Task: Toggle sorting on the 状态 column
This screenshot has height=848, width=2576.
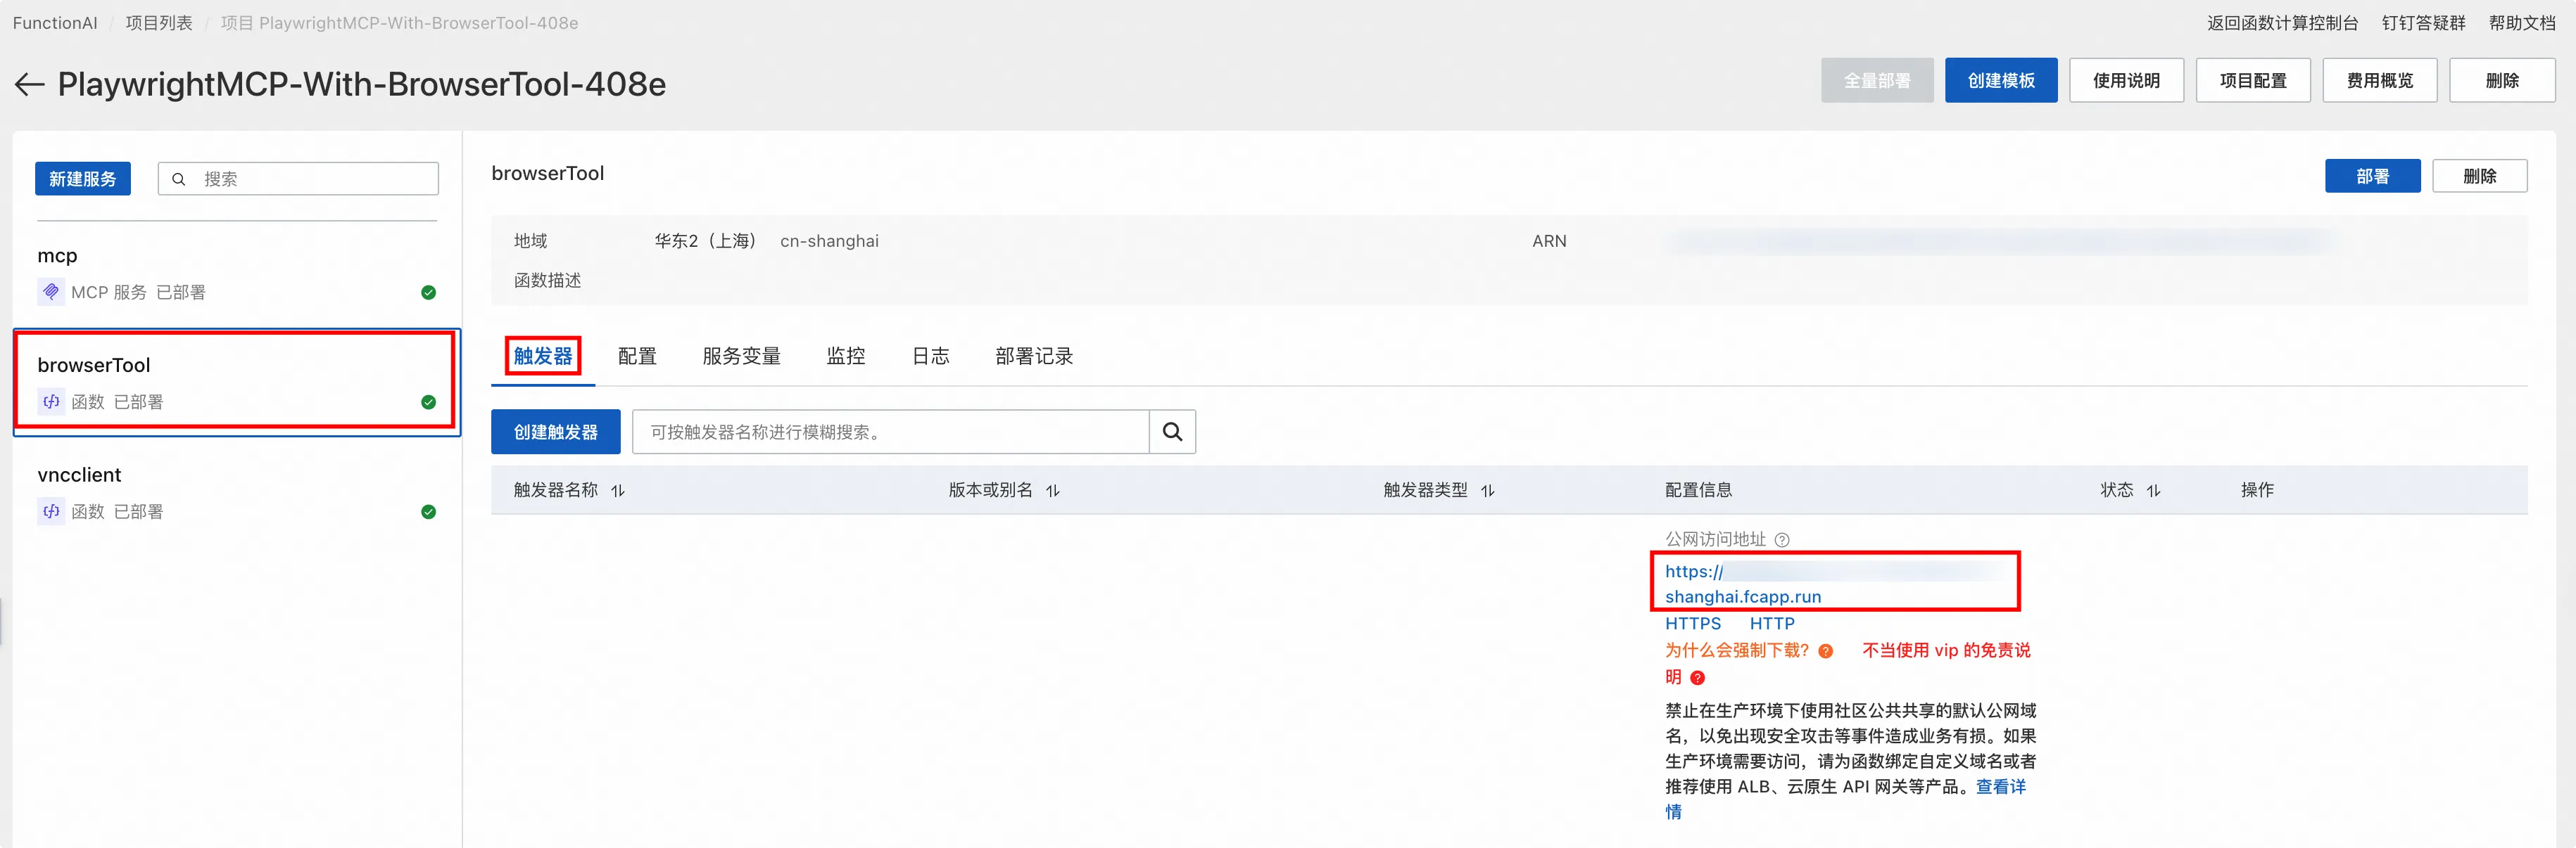Action: pyautogui.click(x=2153, y=490)
